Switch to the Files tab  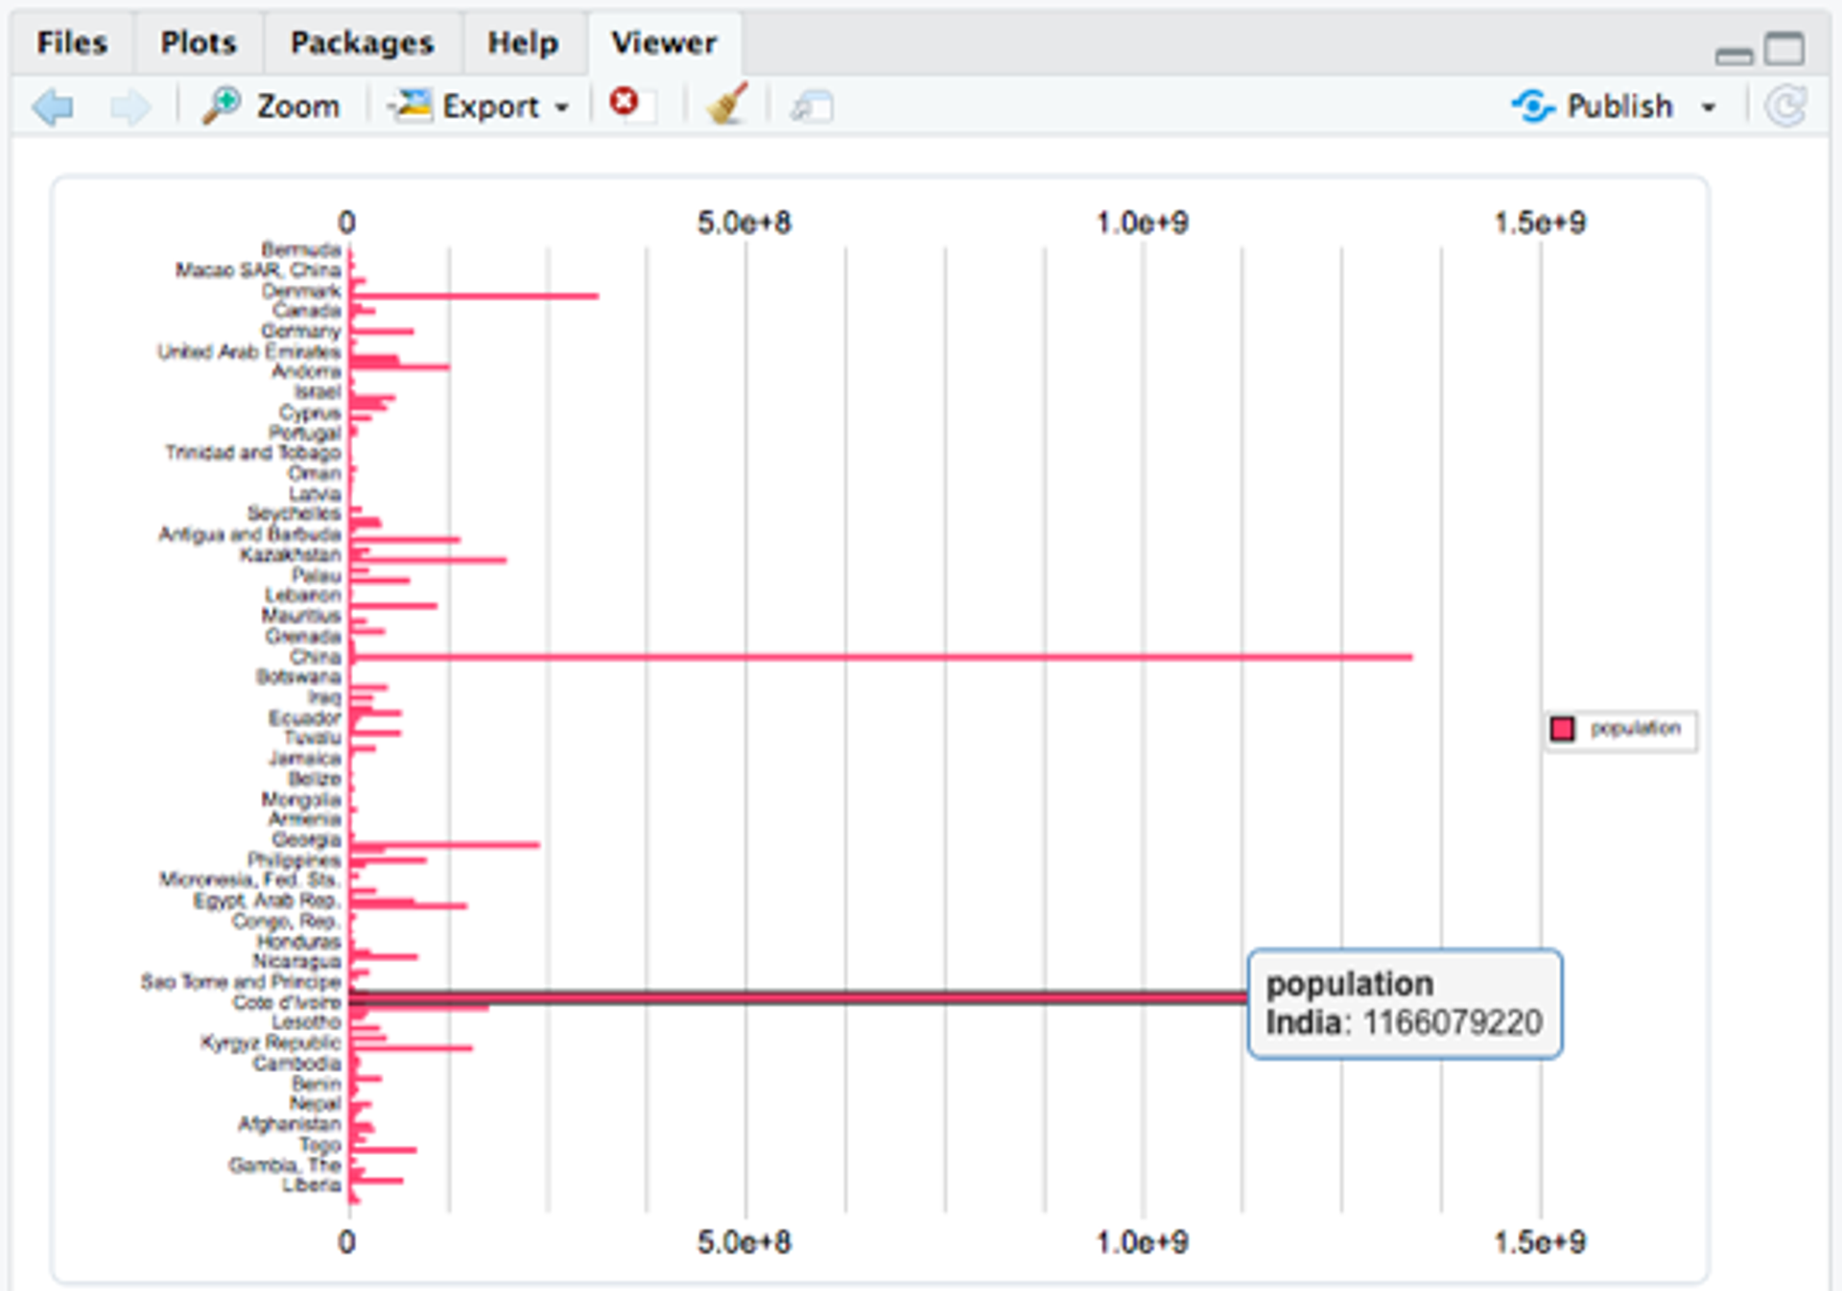point(72,43)
